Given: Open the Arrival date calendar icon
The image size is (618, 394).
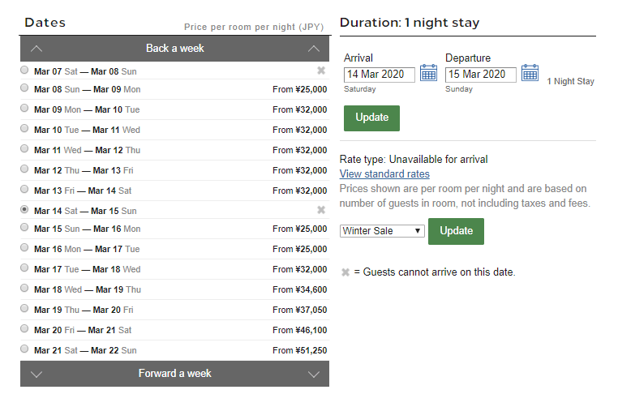Looking at the screenshot, I should (x=428, y=74).
